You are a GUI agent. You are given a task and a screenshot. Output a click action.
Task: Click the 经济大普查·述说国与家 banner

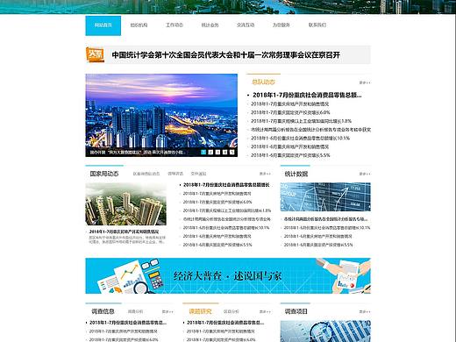click(228, 275)
